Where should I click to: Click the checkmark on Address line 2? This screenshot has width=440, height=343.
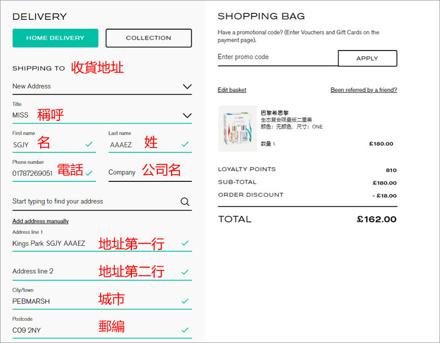click(185, 272)
